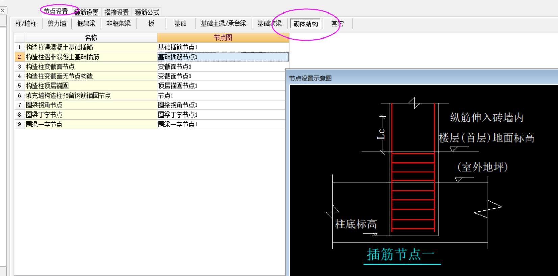Click 基础插筋节点1 cell in row 1

click(x=223, y=47)
